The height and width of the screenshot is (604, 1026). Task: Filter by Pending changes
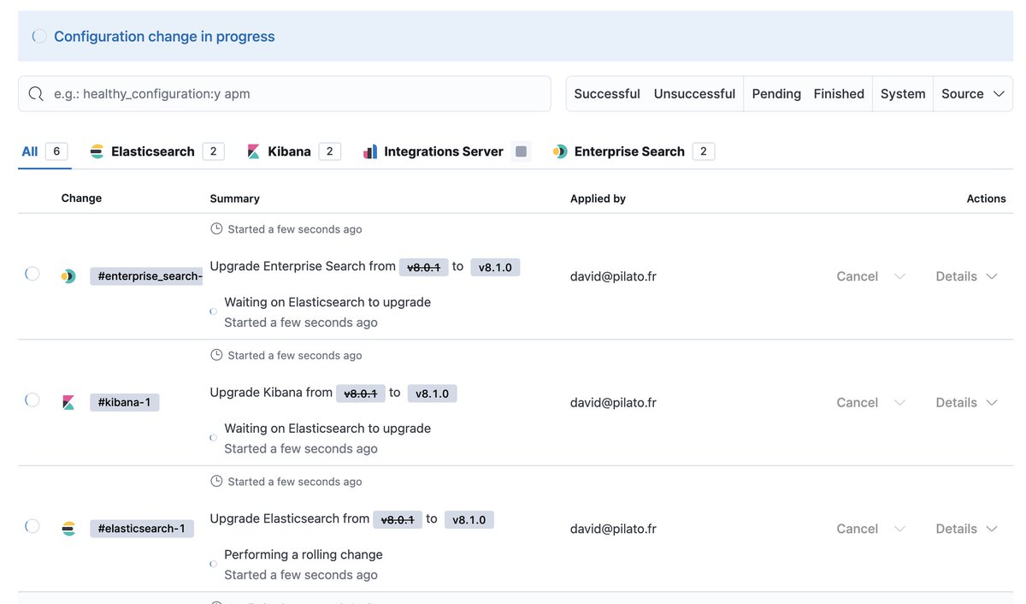click(x=776, y=94)
